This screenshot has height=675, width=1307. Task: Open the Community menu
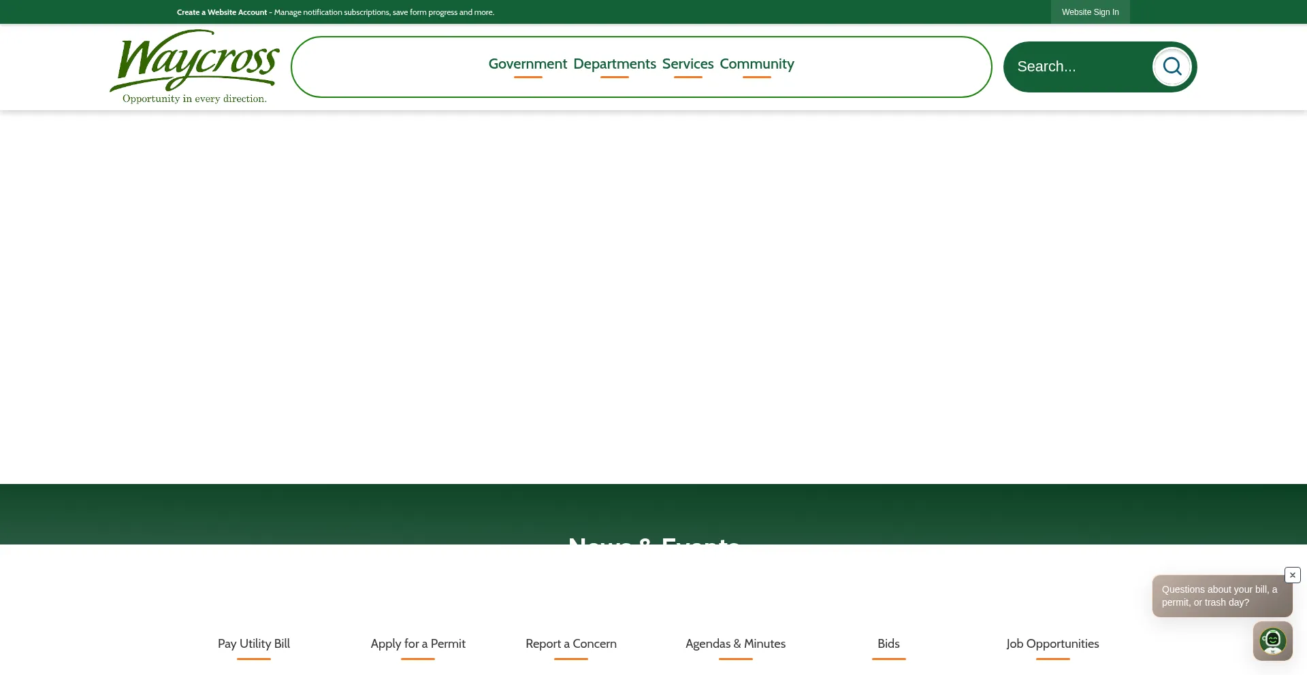point(757,64)
